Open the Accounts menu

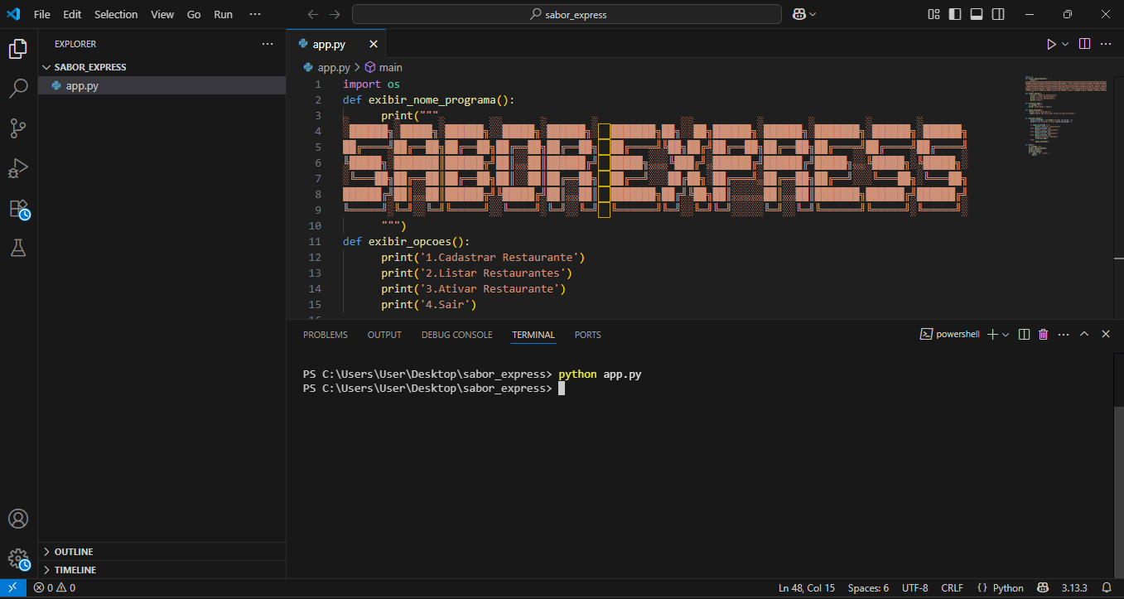pyautogui.click(x=18, y=519)
